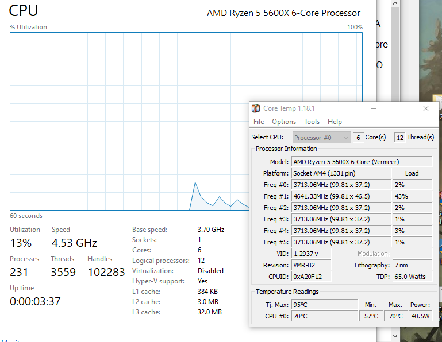The image size is (442, 342).
Task: Click the 3% load value for Freq #4
Action: click(x=413, y=231)
